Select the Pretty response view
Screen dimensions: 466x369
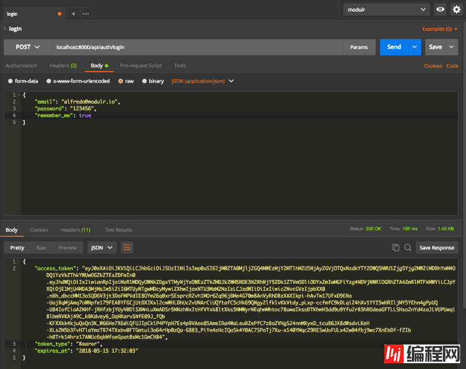coord(17,247)
